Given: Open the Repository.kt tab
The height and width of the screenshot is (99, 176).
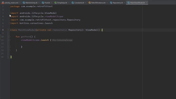Looking at the screenshot, I should click(x=118, y=3).
